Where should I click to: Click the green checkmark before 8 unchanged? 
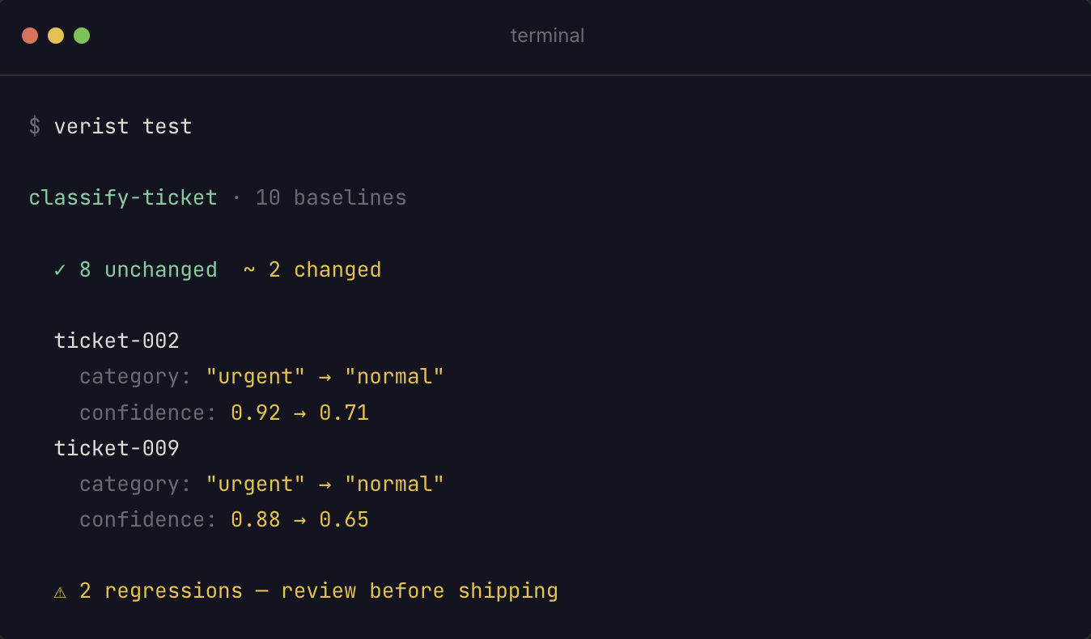coord(60,270)
